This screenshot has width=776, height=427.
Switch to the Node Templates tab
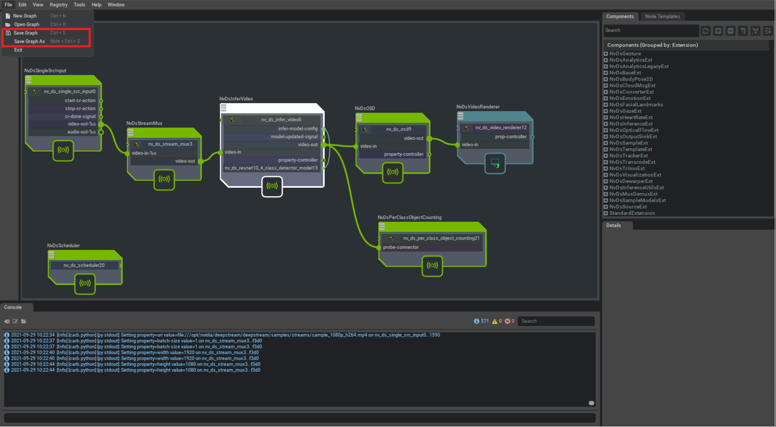pos(662,16)
